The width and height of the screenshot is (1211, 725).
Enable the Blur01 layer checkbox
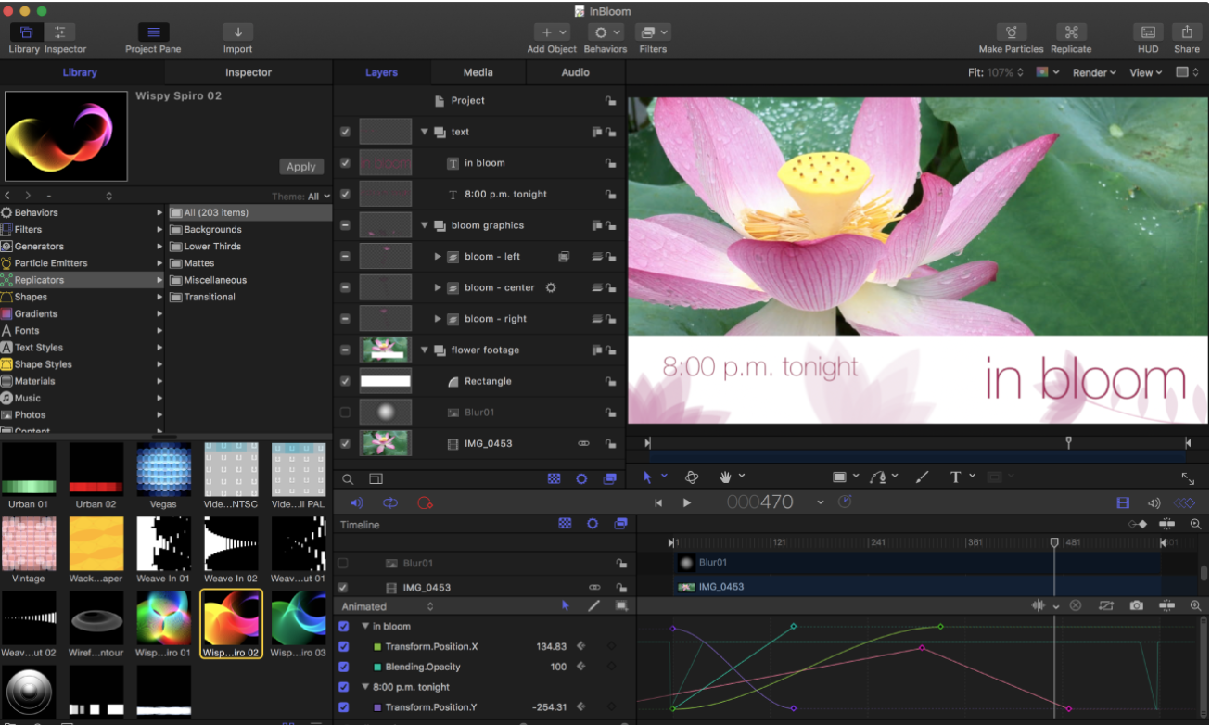point(345,412)
